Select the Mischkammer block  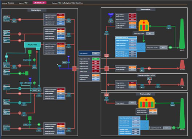pyautogui.click(x=32, y=45)
